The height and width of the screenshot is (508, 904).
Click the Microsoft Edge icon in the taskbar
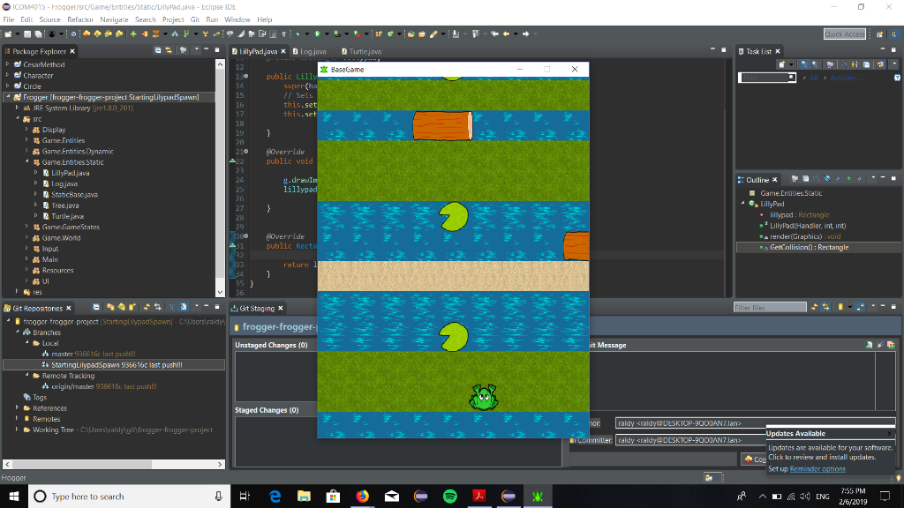coord(275,496)
